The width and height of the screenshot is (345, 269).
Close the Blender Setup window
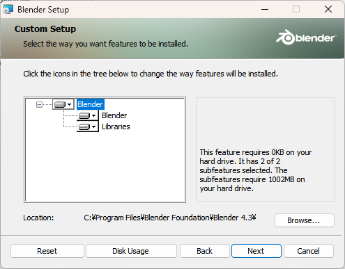pyautogui.click(x=328, y=9)
